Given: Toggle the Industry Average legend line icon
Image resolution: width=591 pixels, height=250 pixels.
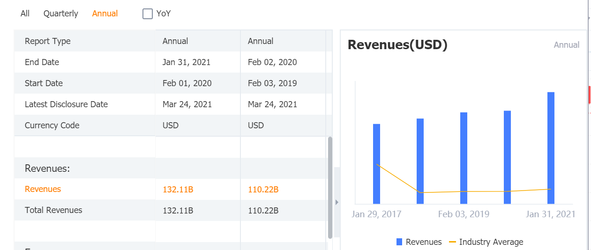Looking at the screenshot, I should [452, 242].
